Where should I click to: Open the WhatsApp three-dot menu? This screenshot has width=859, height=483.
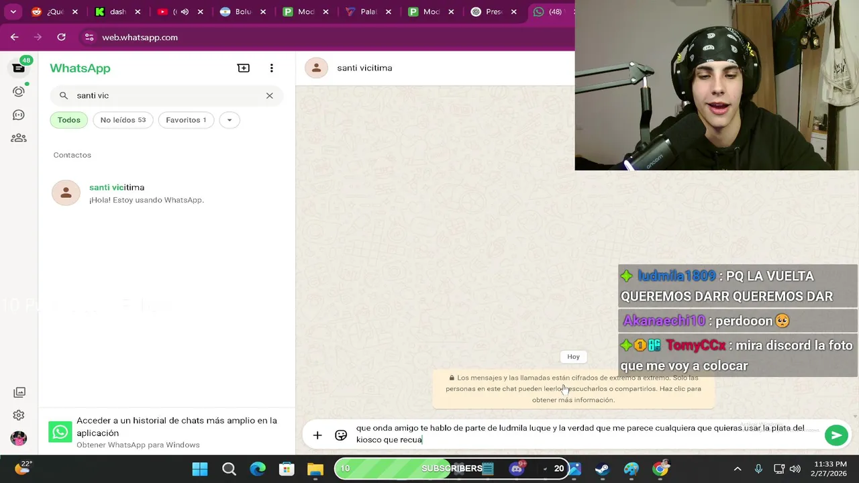point(271,68)
